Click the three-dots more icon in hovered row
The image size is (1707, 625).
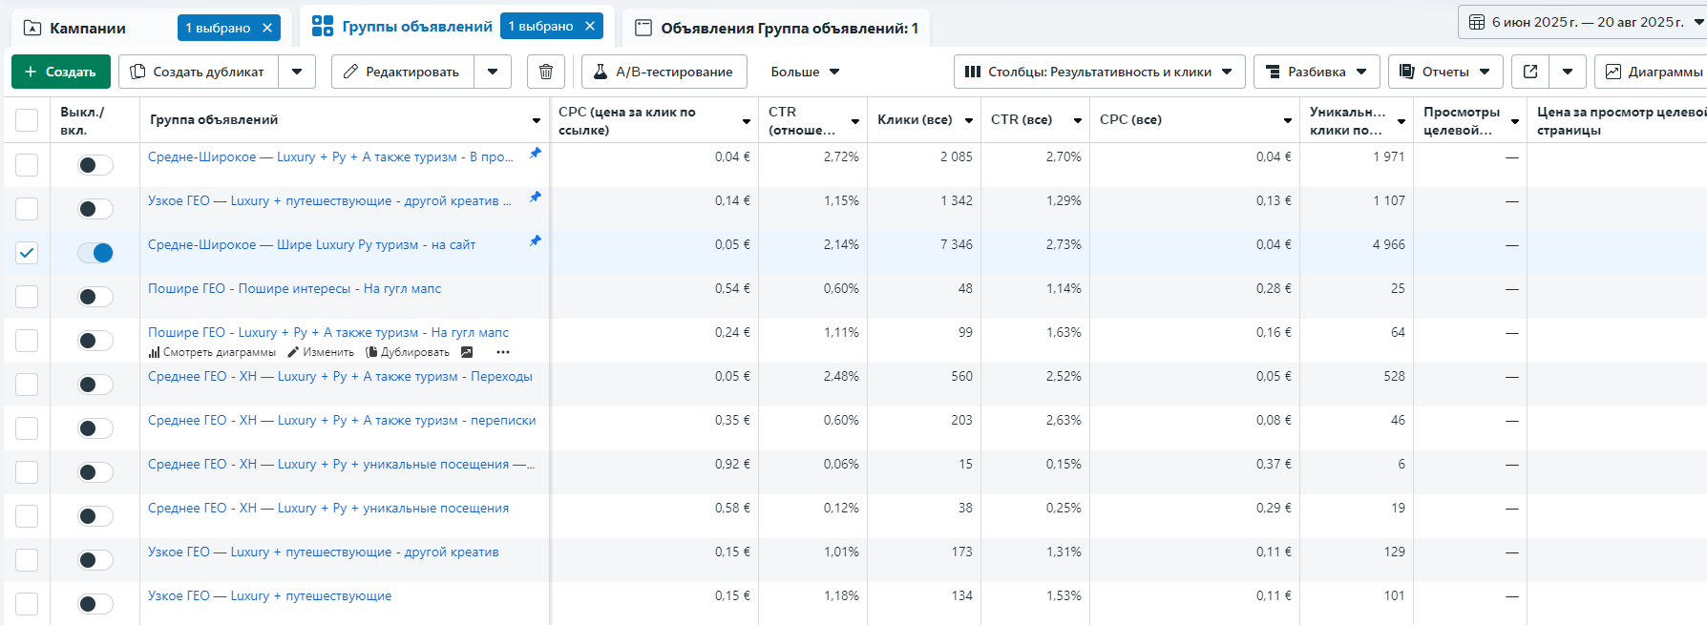tap(503, 352)
